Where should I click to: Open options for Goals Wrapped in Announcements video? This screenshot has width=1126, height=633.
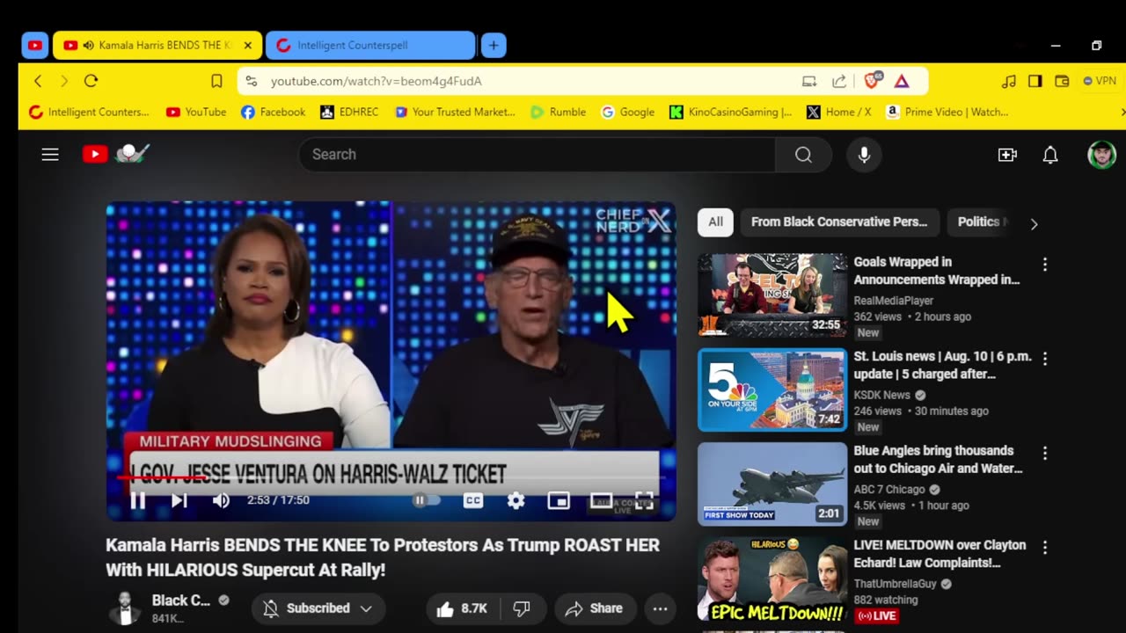coord(1045,264)
